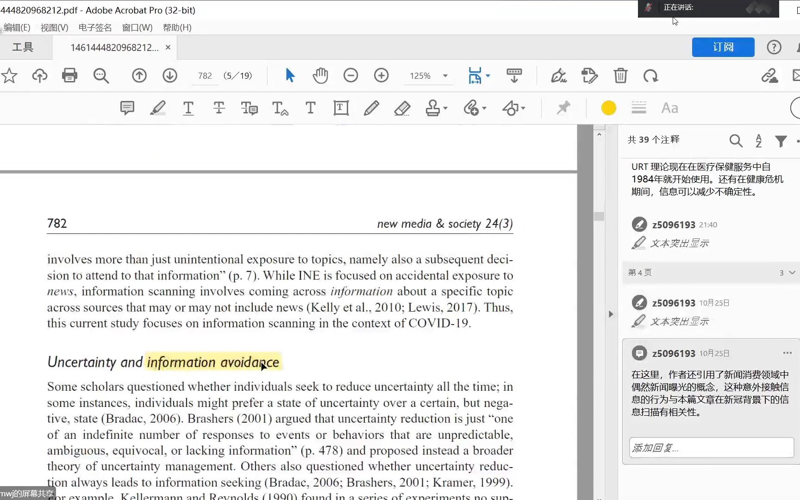Click the line thickness icon

point(639,108)
